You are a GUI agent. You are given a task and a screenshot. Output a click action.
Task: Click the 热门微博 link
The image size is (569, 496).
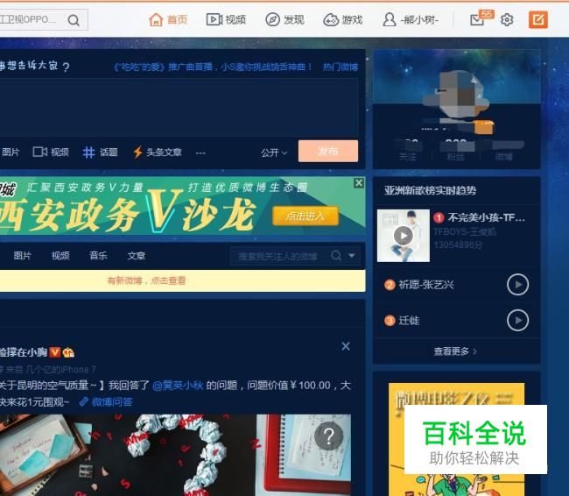(x=341, y=67)
